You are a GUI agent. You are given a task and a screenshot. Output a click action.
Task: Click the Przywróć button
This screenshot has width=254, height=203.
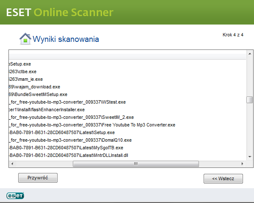[38, 178]
